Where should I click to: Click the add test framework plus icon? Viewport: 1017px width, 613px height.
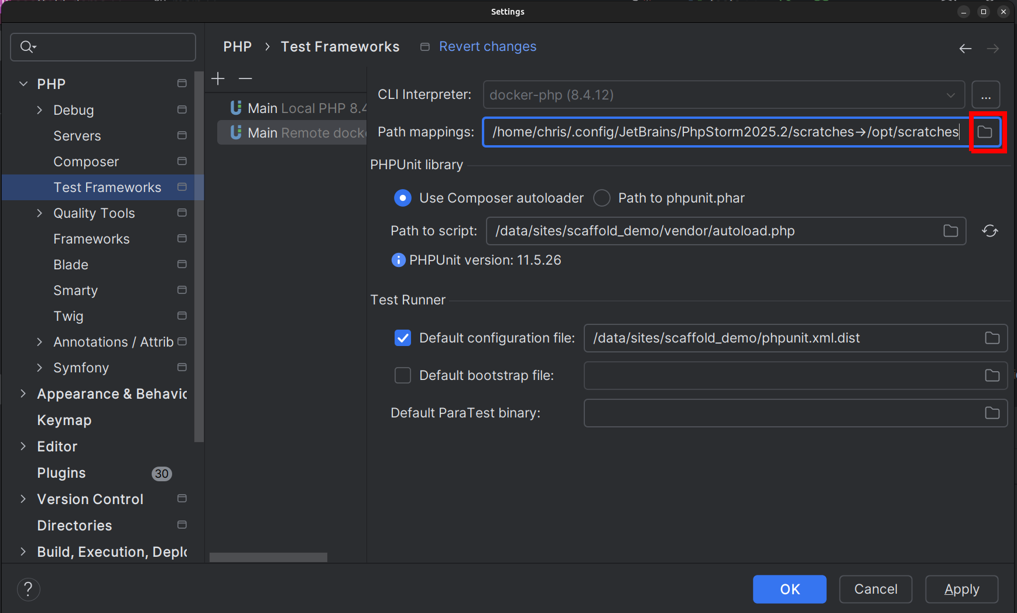click(x=218, y=78)
